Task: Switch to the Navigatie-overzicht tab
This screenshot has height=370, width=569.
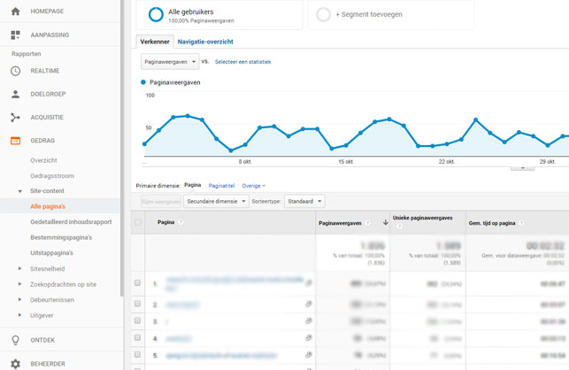Action: pos(205,42)
